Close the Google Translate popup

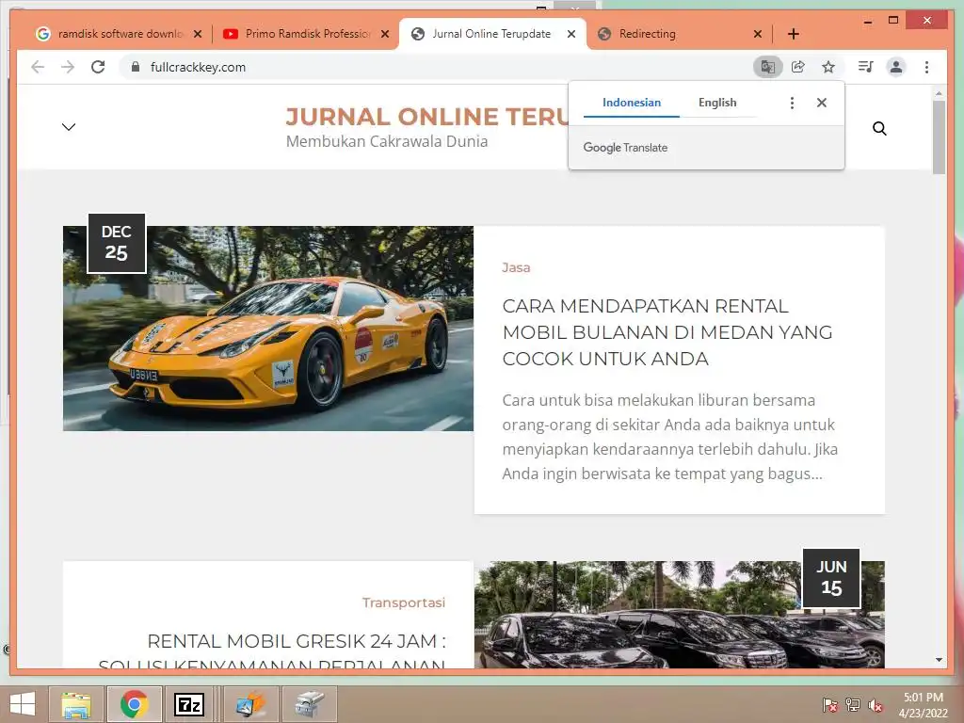click(x=821, y=103)
